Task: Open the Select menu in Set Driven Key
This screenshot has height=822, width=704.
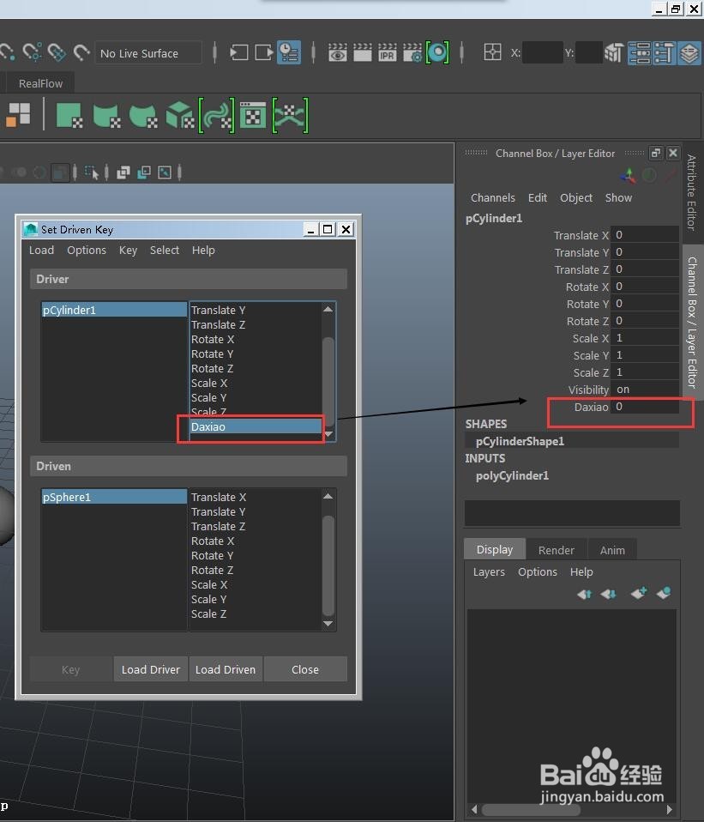Action: point(165,250)
